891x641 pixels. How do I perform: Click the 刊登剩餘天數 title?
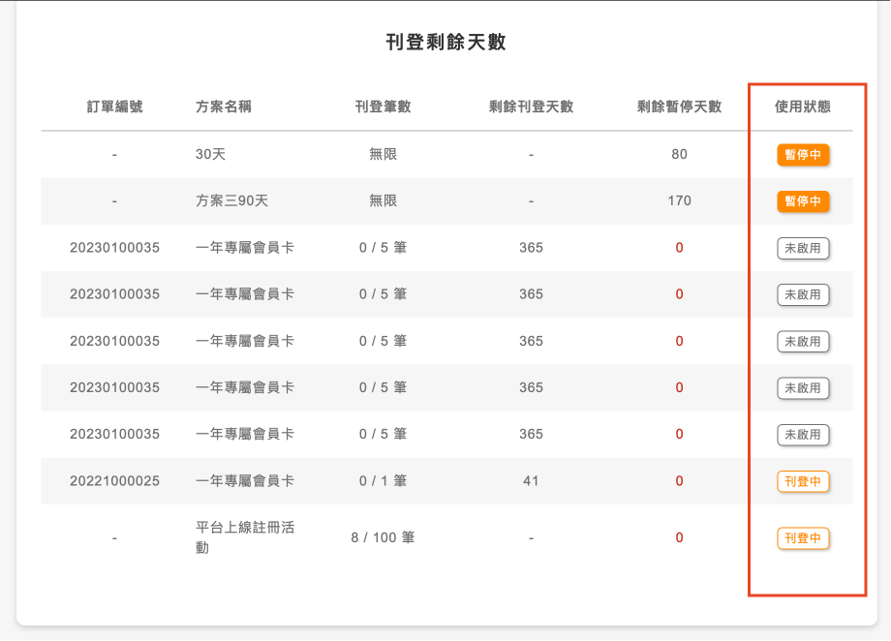[x=445, y=42]
